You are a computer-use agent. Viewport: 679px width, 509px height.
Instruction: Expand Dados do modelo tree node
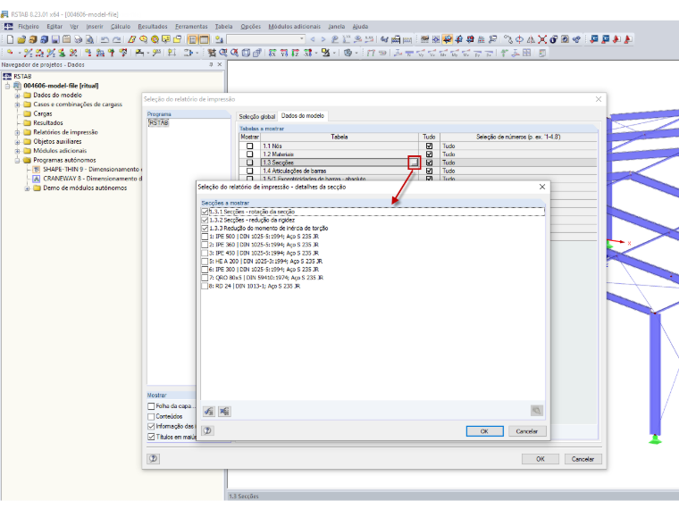pyautogui.click(x=17, y=96)
